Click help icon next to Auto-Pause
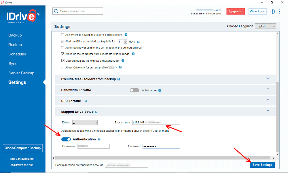Viewport: 288px width, 173px height. [160, 91]
